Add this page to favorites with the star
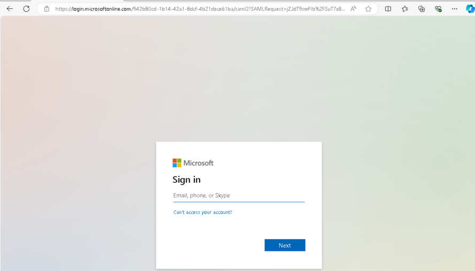This screenshot has width=475, height=271. [x=368, y=9]
